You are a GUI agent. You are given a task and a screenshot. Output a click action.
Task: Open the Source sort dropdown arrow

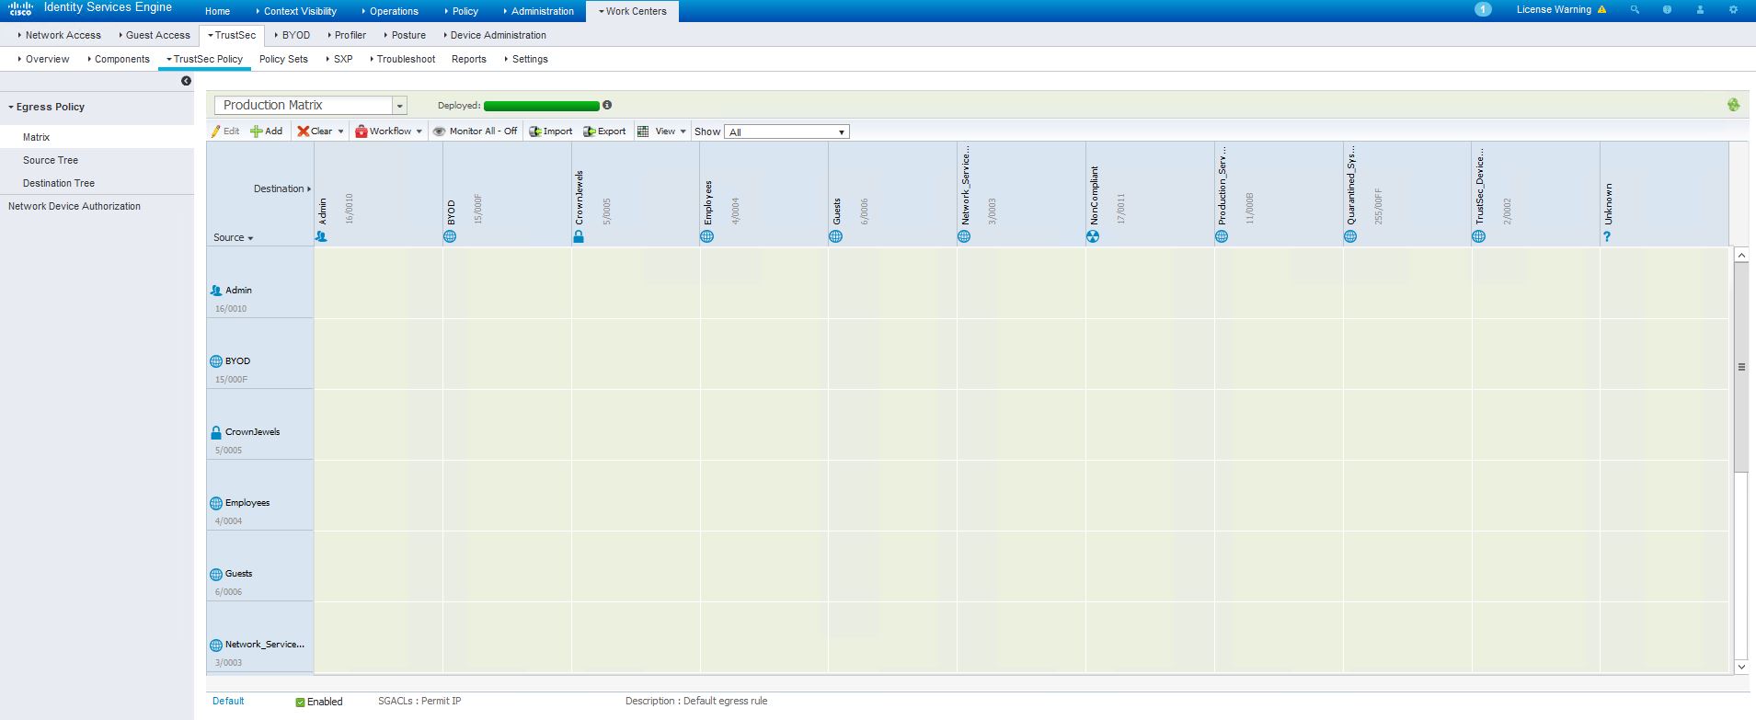pos(250,238)
